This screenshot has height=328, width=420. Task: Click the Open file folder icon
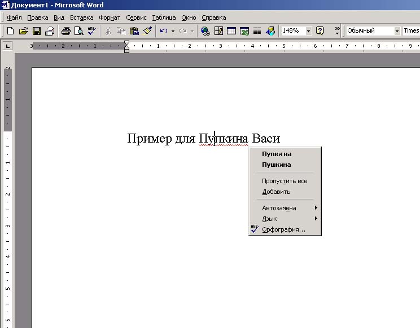(23, 31)
